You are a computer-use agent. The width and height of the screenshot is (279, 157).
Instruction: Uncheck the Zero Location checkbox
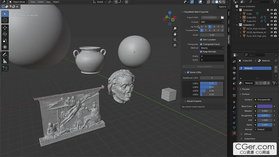click(201, 40)
